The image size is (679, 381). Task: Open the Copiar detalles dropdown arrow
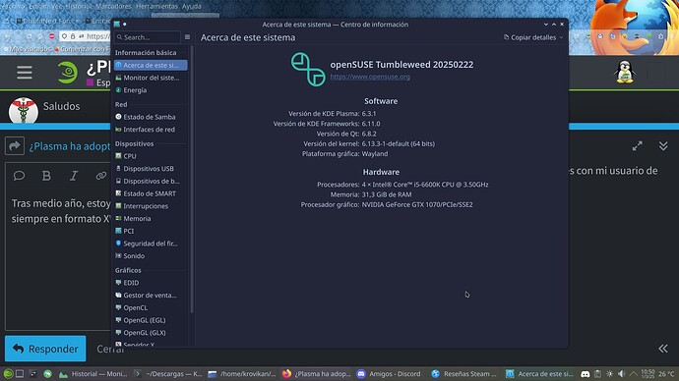pos(561,37)
